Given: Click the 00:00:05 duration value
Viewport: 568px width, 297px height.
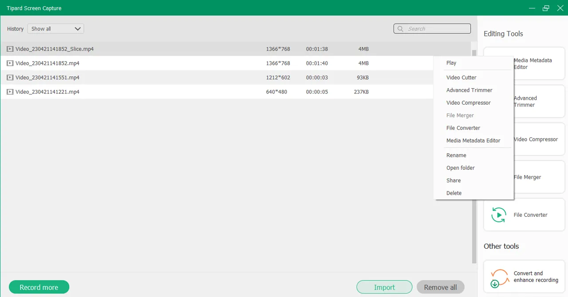Looking at the screenshot, I should click(x=317, y=92).
